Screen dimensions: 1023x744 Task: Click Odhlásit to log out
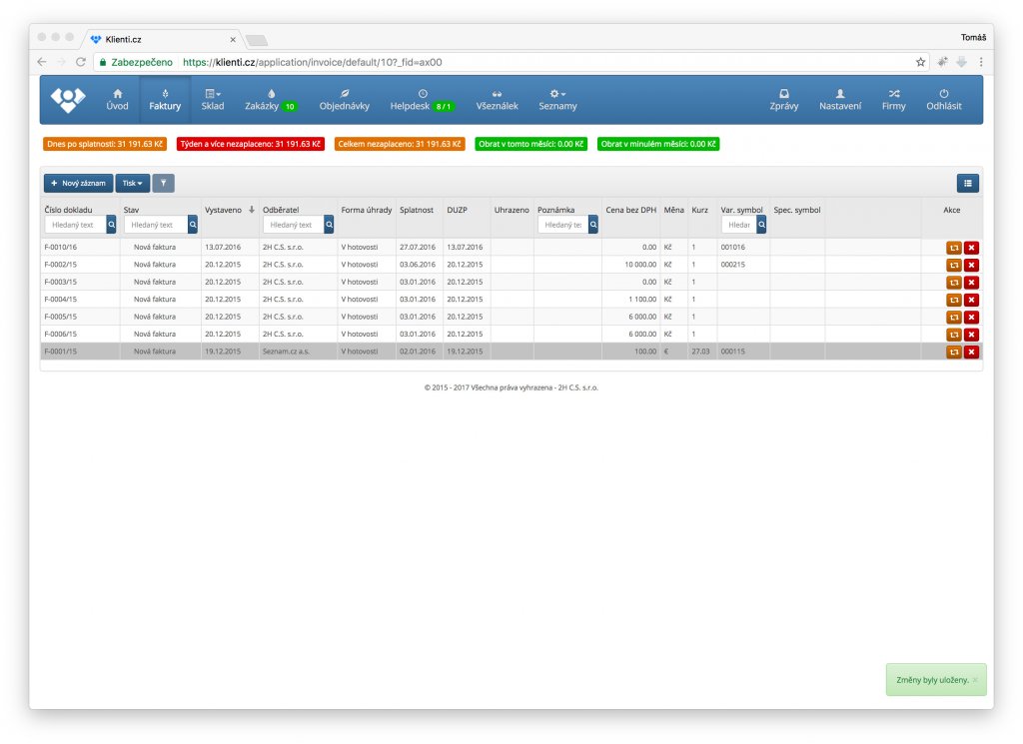944,99
